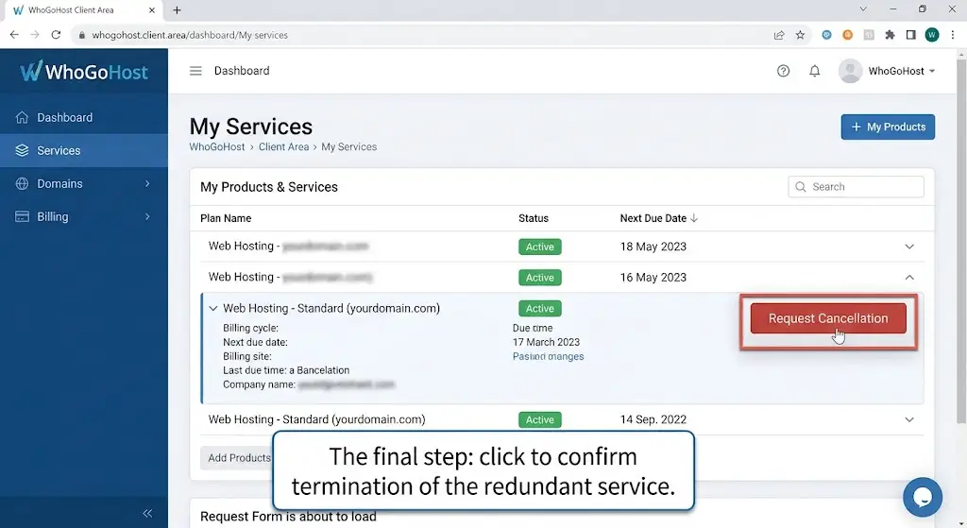
Task: Click the Status column header
Action: (x=534, y=218)
